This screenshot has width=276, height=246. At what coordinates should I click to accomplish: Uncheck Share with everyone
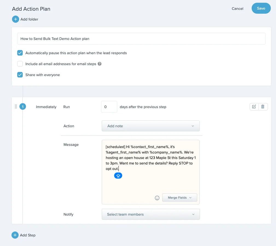pos(20,75)
